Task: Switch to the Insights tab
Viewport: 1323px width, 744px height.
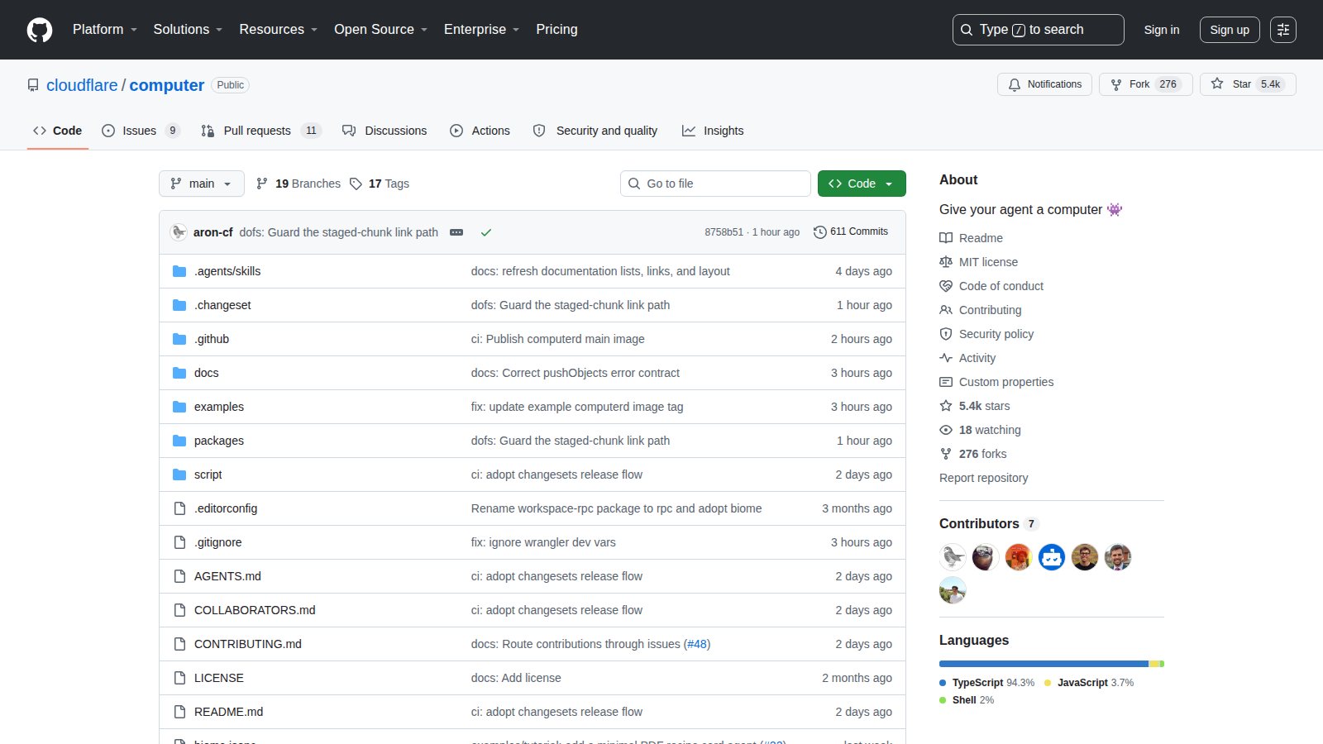Action: [713, 131]
